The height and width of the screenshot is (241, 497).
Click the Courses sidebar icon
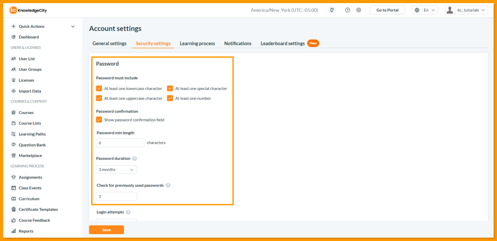pyautogui.click(x=14, y=112)
